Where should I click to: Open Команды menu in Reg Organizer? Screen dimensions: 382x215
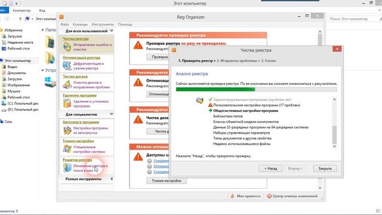point(80,24)
